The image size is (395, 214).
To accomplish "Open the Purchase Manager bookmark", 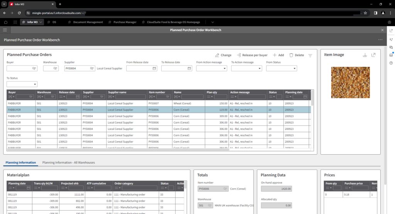I will (122, 22).
